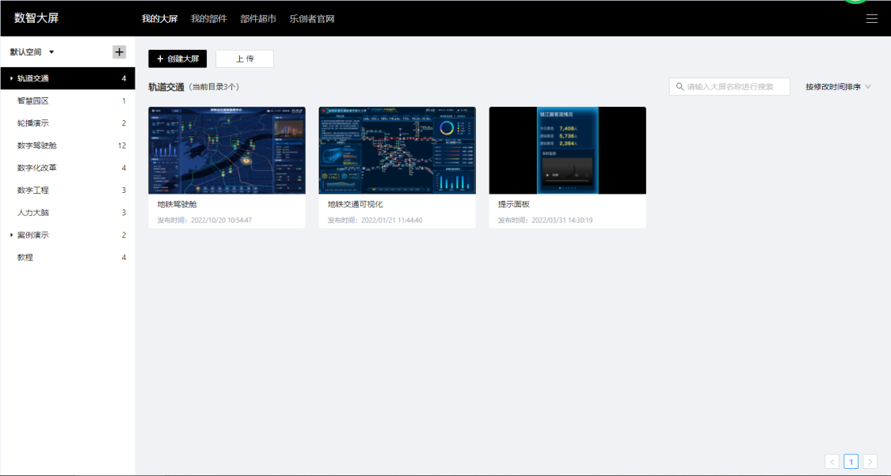Click the search magnifier icon
This screenshot has height=476, width=891.
[680, 86]
